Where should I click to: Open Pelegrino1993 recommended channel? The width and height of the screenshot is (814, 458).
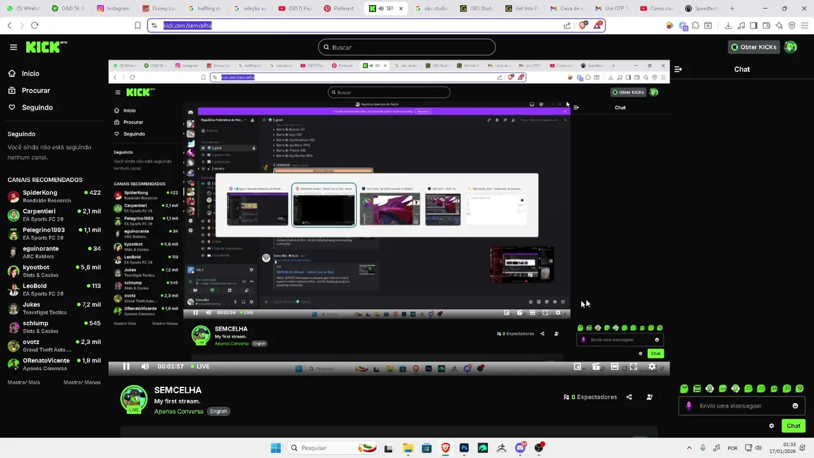tap(54, 233)
